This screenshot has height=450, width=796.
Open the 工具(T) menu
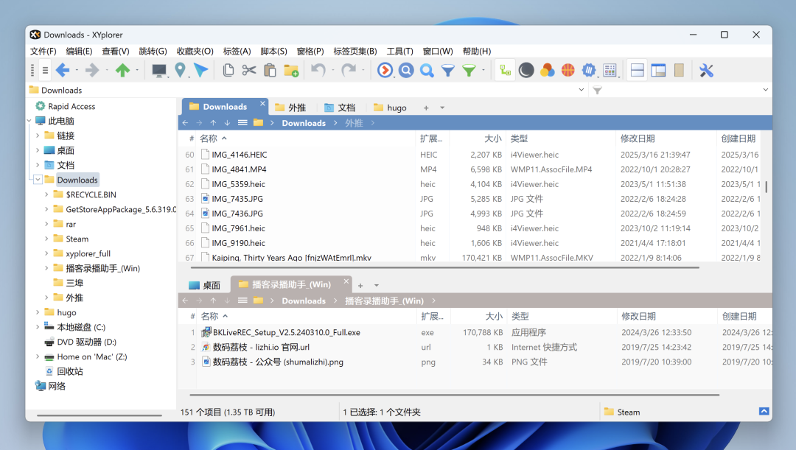click(x=399, y=51)
